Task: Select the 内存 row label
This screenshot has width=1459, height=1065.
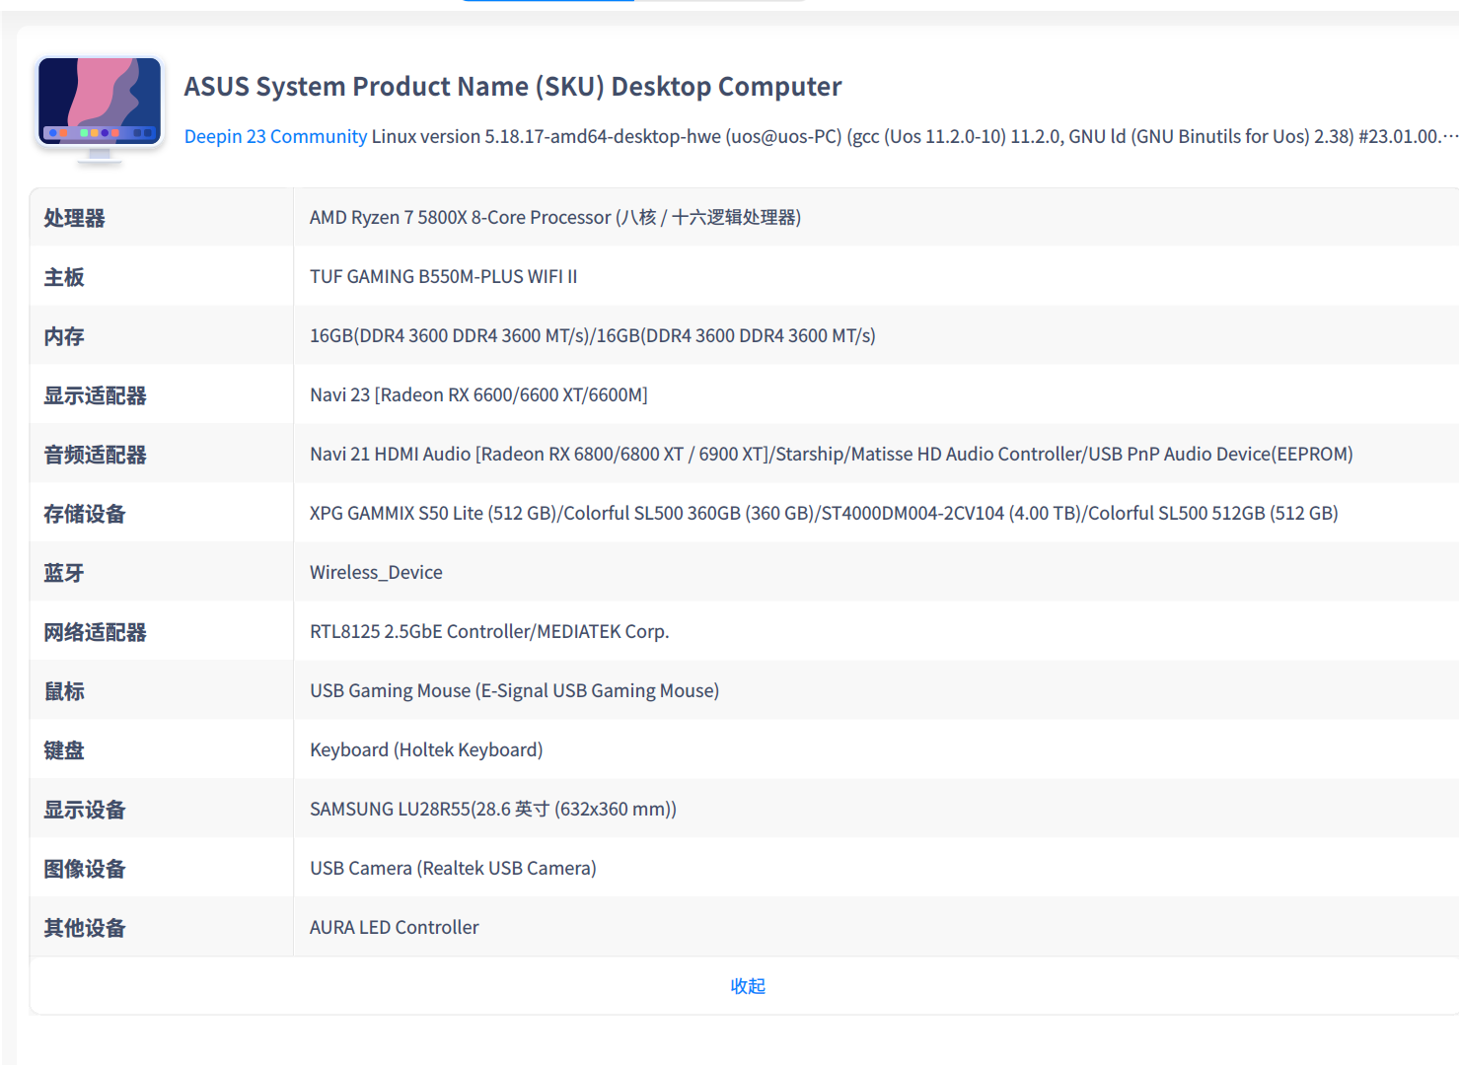Action: point(64,336)
